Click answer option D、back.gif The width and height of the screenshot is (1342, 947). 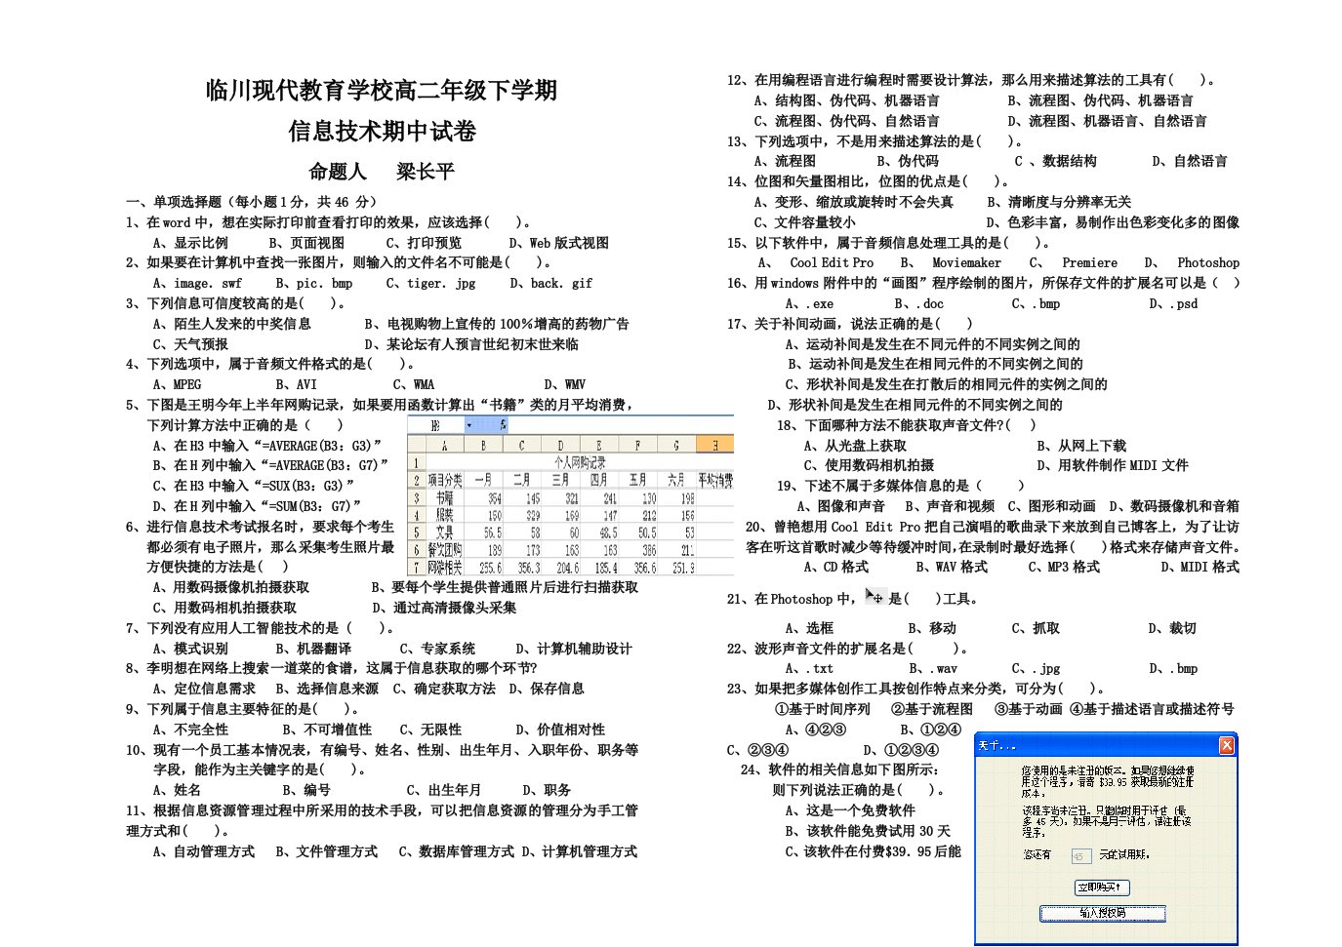pyautogui.click(x=550, y=283)
